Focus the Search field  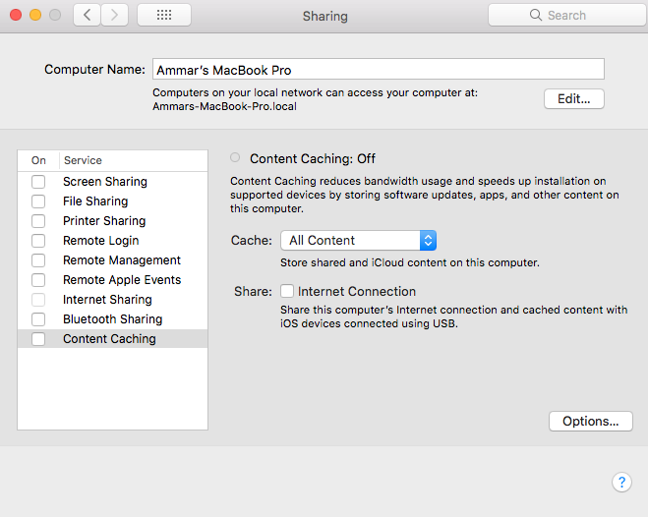click(567, 16)
